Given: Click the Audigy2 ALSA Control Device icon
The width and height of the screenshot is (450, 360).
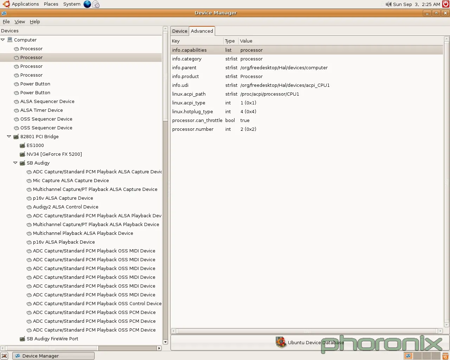Looking at the screenshot, I should pos(29,207).
